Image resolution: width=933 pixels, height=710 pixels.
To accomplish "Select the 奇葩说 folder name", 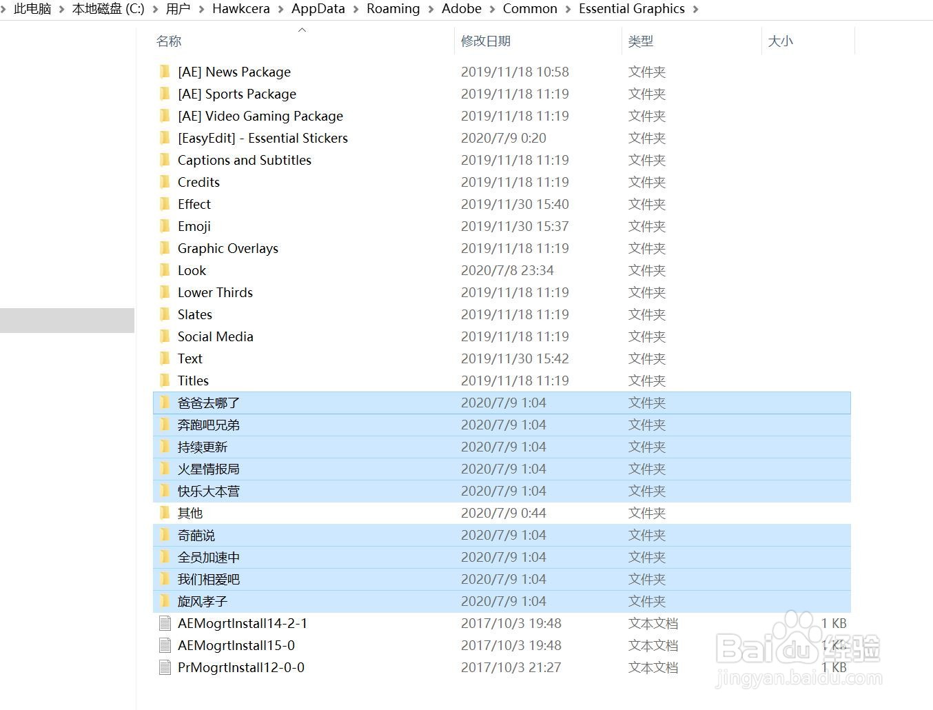I will (196, 535).
